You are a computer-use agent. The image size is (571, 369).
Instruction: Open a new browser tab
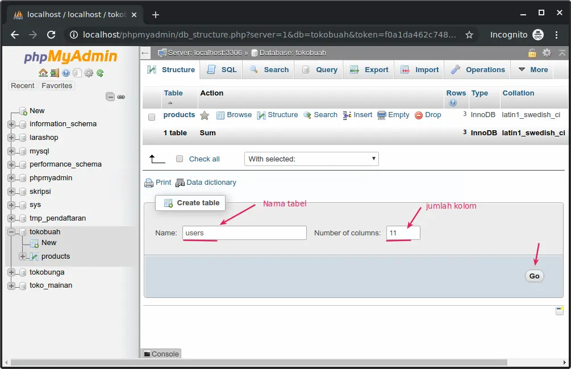click(156, 15)
